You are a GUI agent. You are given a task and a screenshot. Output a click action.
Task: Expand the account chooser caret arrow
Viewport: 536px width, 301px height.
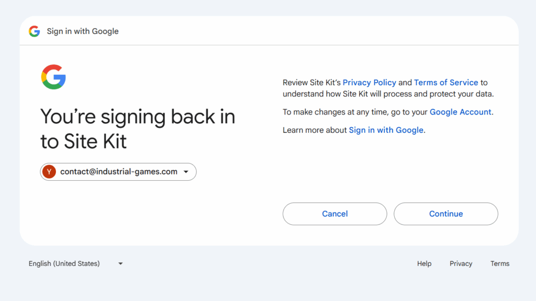coord(186,172)
